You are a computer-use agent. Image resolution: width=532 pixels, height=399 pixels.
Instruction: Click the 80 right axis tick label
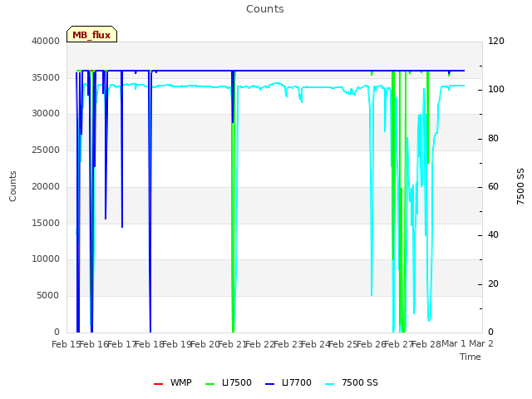point(493,139)
